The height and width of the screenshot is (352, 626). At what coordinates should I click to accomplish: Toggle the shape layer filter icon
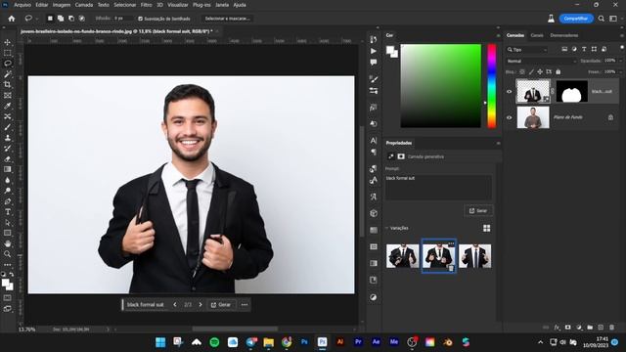(594, 49)
